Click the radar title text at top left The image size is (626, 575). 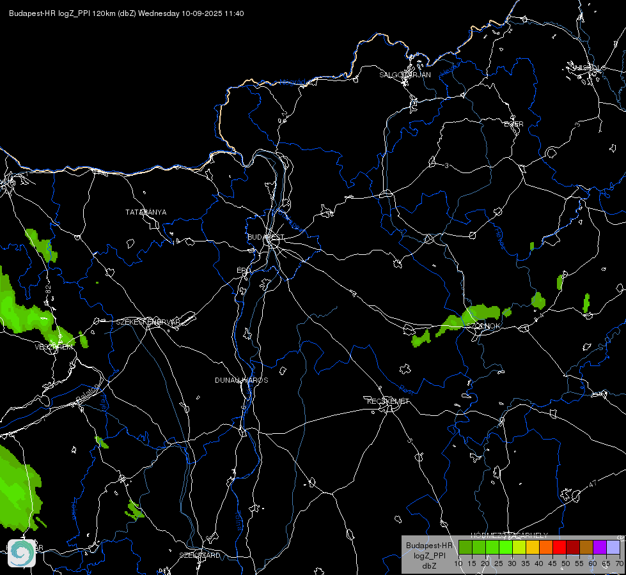pyautogui.click(x=126, y=13)
